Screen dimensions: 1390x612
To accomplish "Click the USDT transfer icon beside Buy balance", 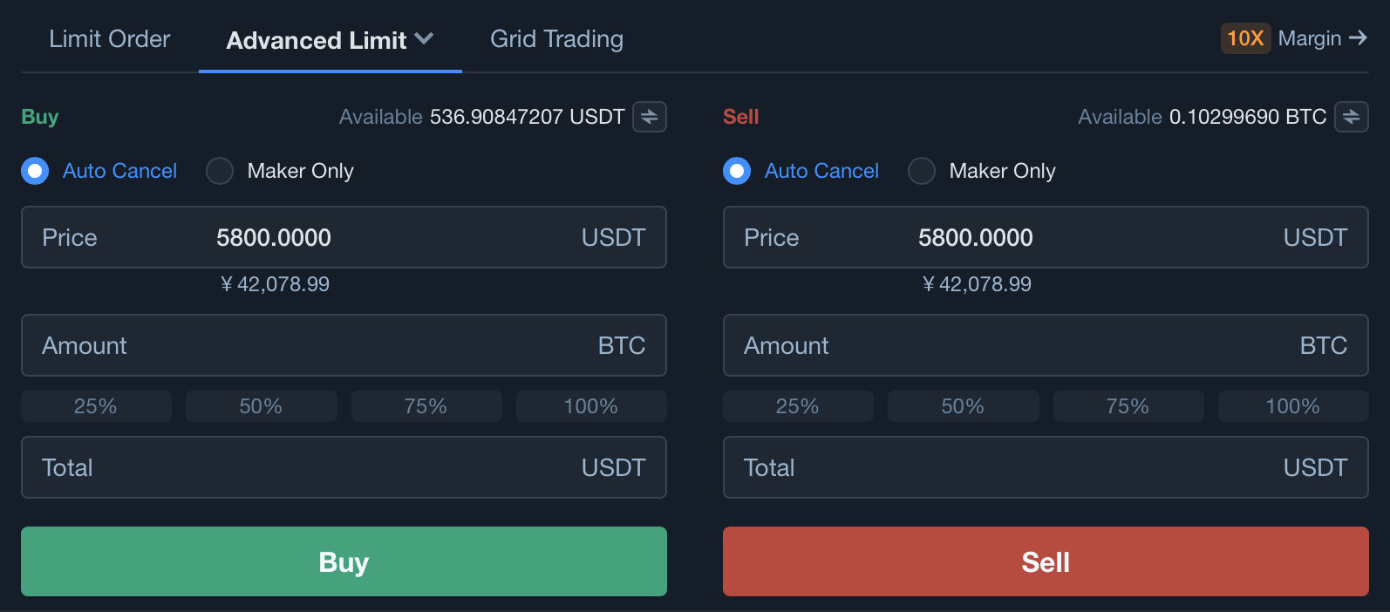I will (650, 117).
